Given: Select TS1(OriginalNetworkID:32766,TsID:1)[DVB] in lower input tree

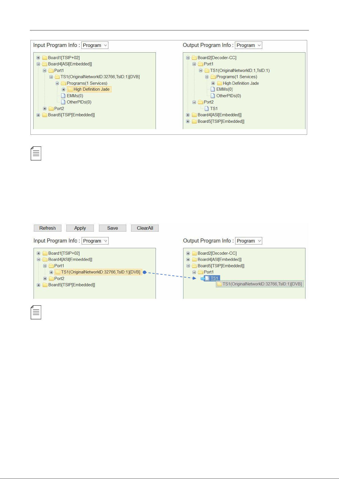Looking at the screenshot, I should click(x=101, y=272).
